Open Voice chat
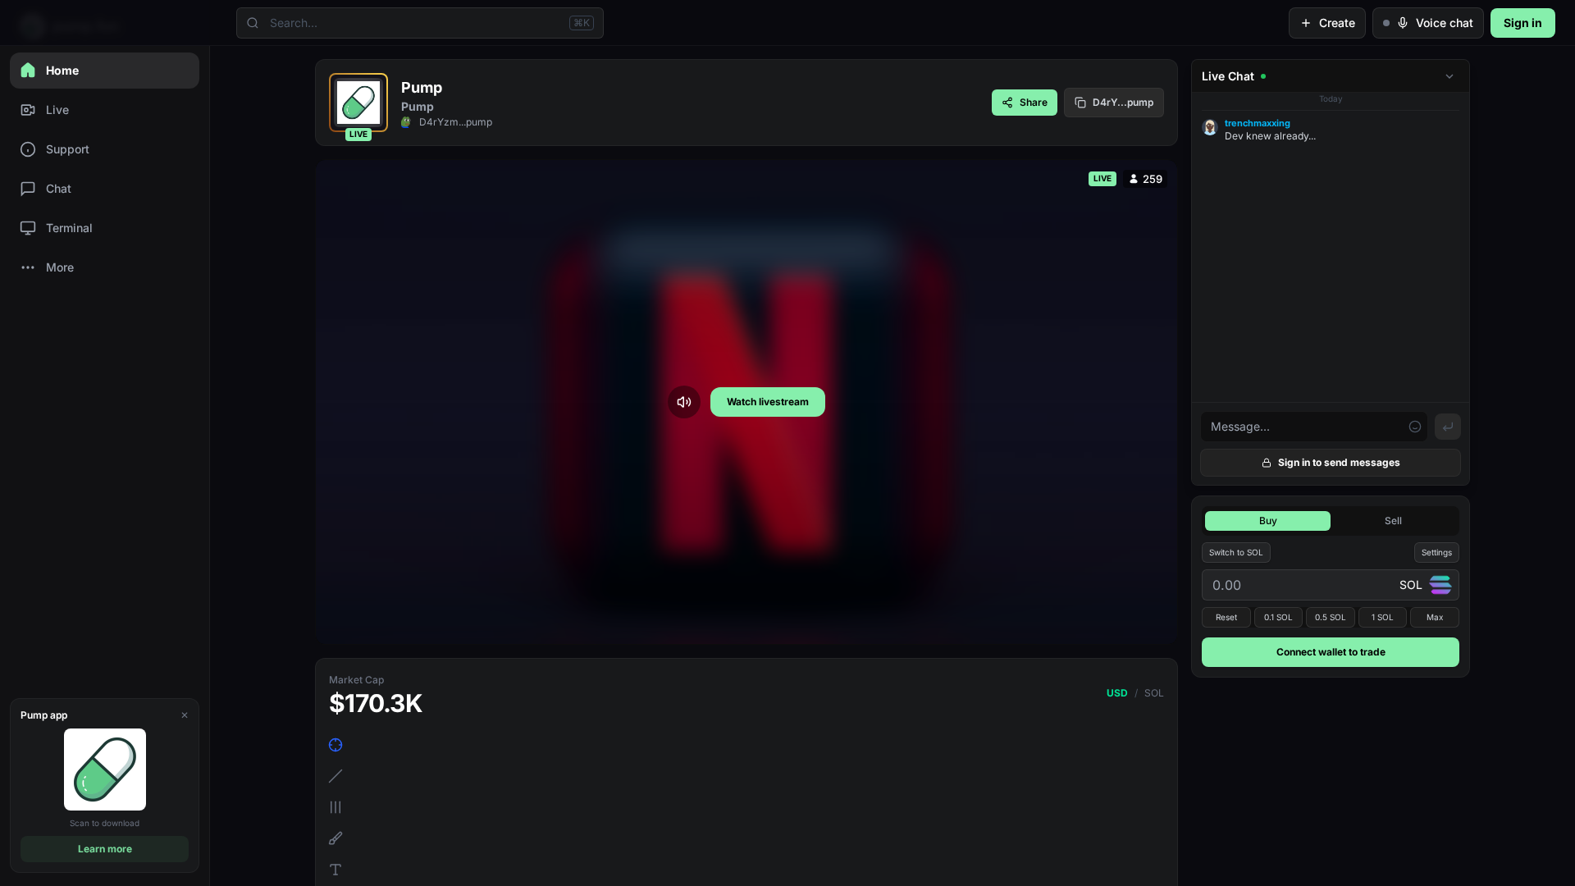1575x886 pixels. coord(1428,23)
